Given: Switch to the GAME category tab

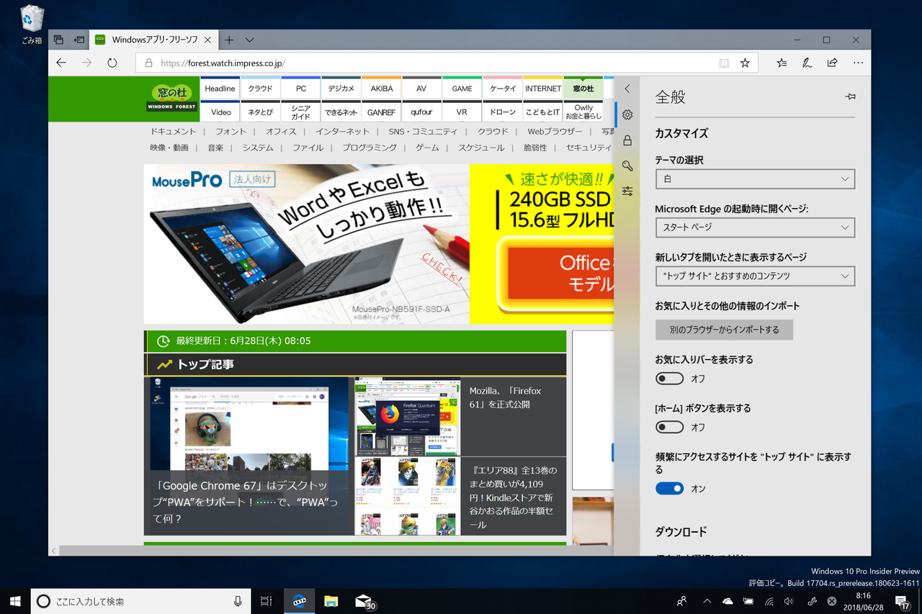Looking at the screenshot, I should coord(462,88).
